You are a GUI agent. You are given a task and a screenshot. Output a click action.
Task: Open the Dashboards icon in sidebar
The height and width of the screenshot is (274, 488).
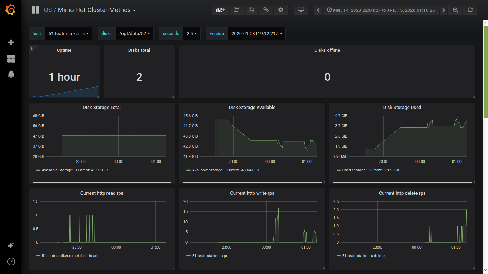coord(11,59)
